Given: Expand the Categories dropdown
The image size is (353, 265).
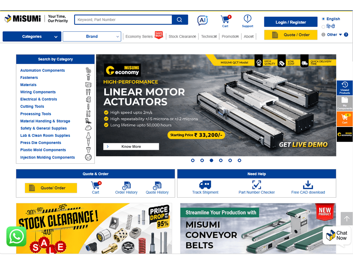Looking at the screenshot, I should pyautogui.click(x=32, y=36).
